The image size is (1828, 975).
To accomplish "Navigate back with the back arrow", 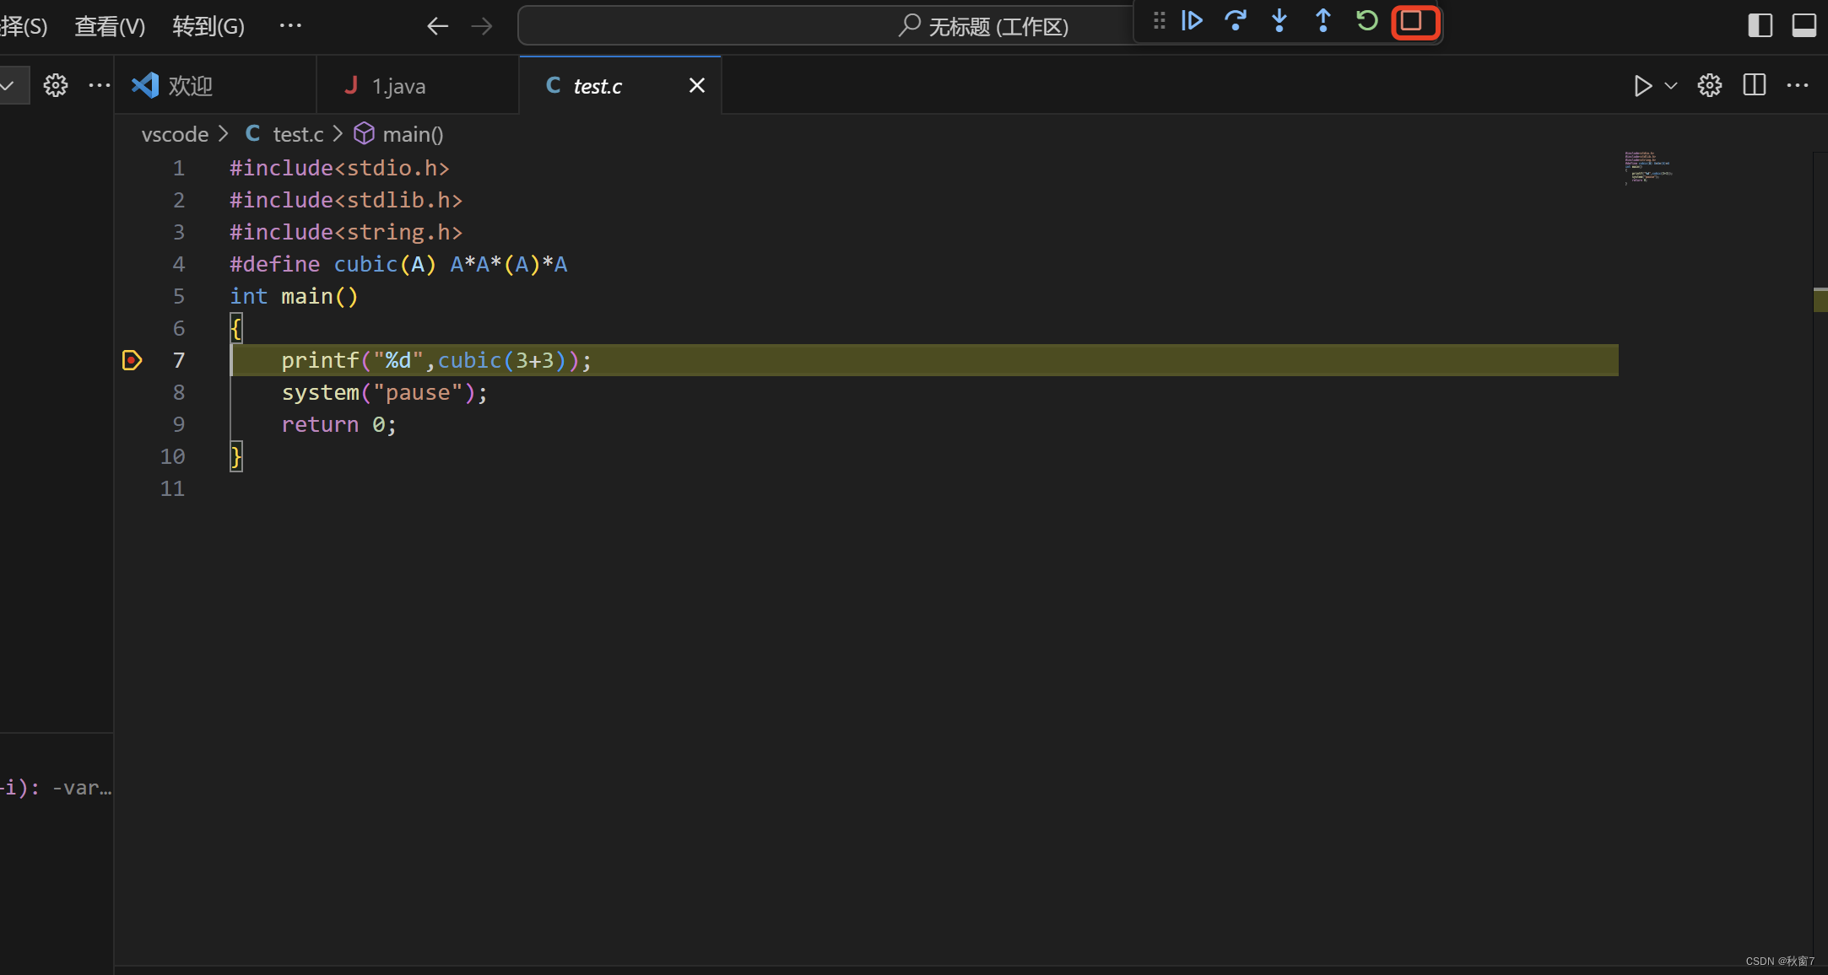I will pos(437,25).
